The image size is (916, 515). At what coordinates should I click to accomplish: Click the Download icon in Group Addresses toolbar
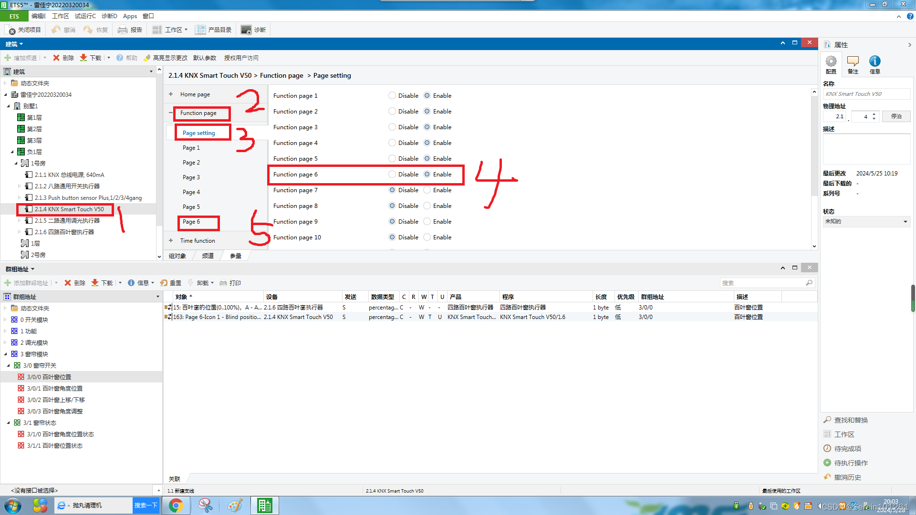[95, 283]
